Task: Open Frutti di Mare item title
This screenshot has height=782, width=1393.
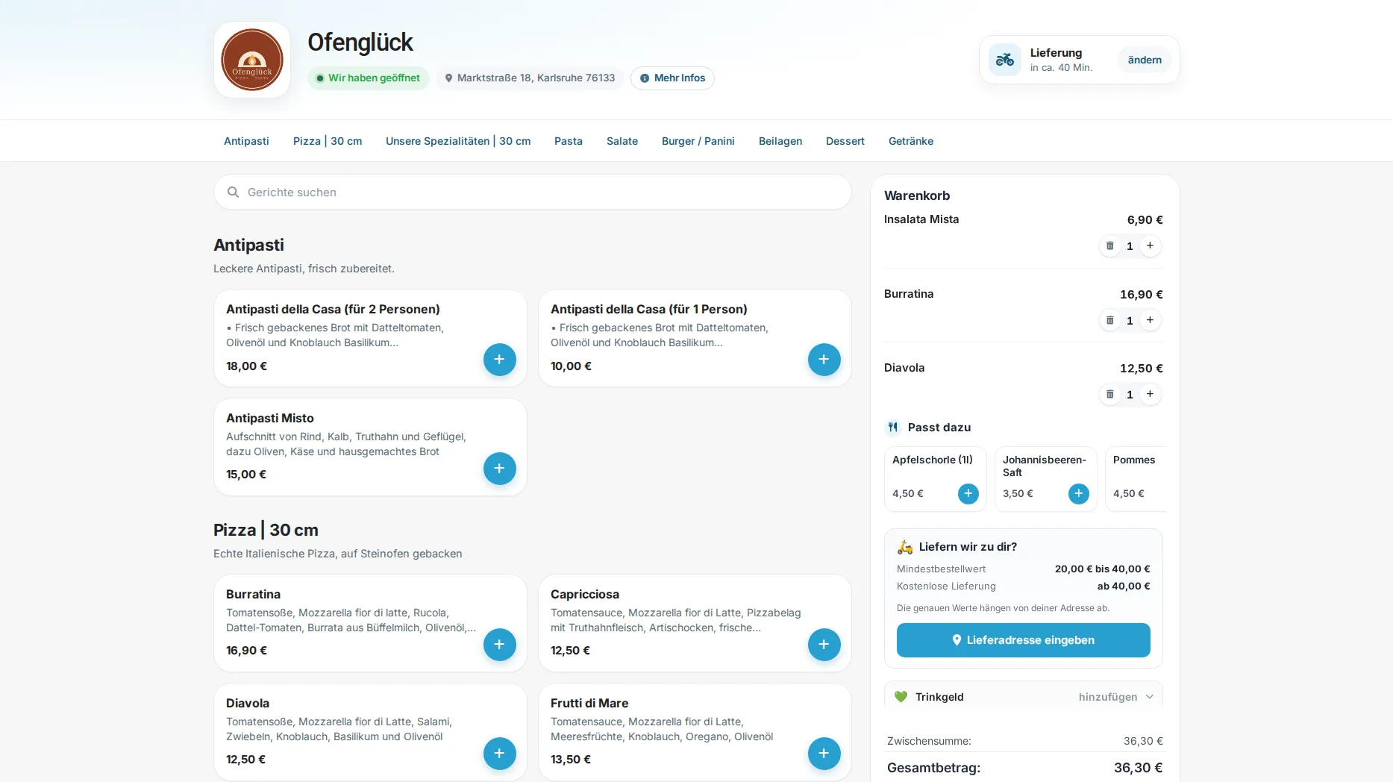Action: (589, 703)
